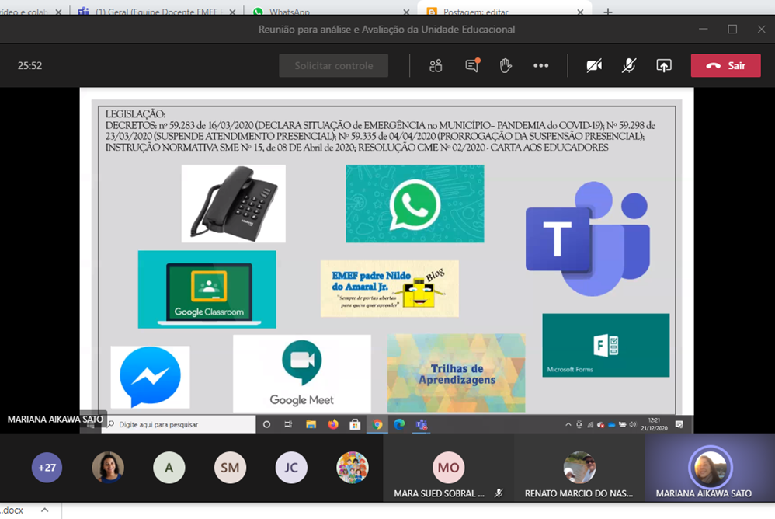This screenshot has width=775, height=519.
Task: Open Firefox in shared taskbar
Action: pos(333,424)
